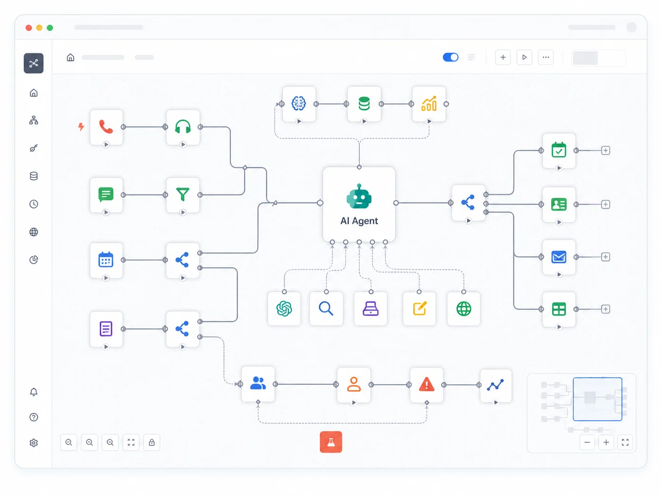The width and height of the screenshot is (662, 497).
Task: Go to Home in the sidebar
Action: (x=34, y=93)
